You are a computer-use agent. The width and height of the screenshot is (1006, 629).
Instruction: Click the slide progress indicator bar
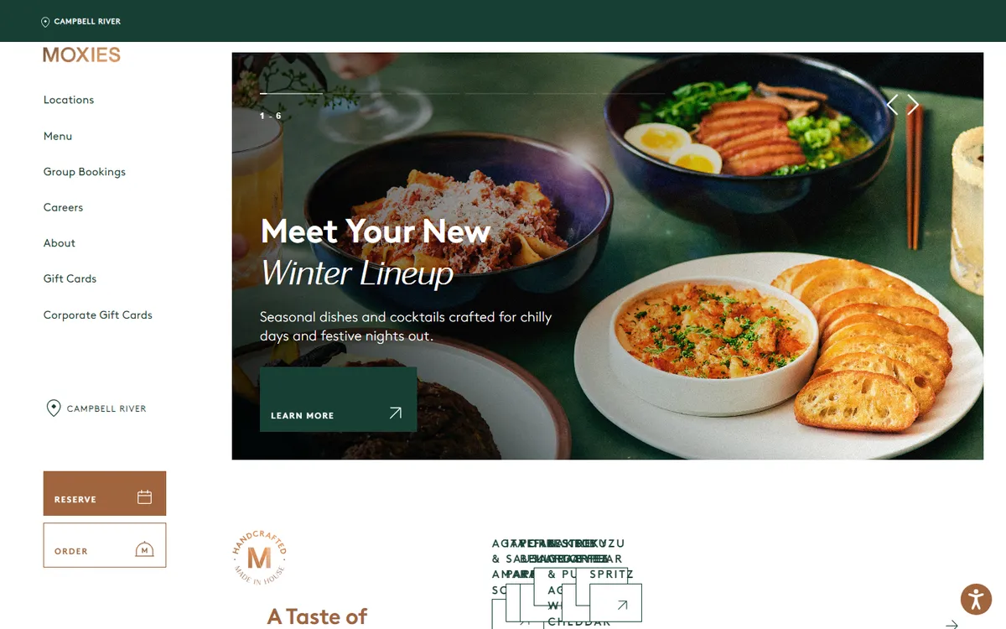463,93
